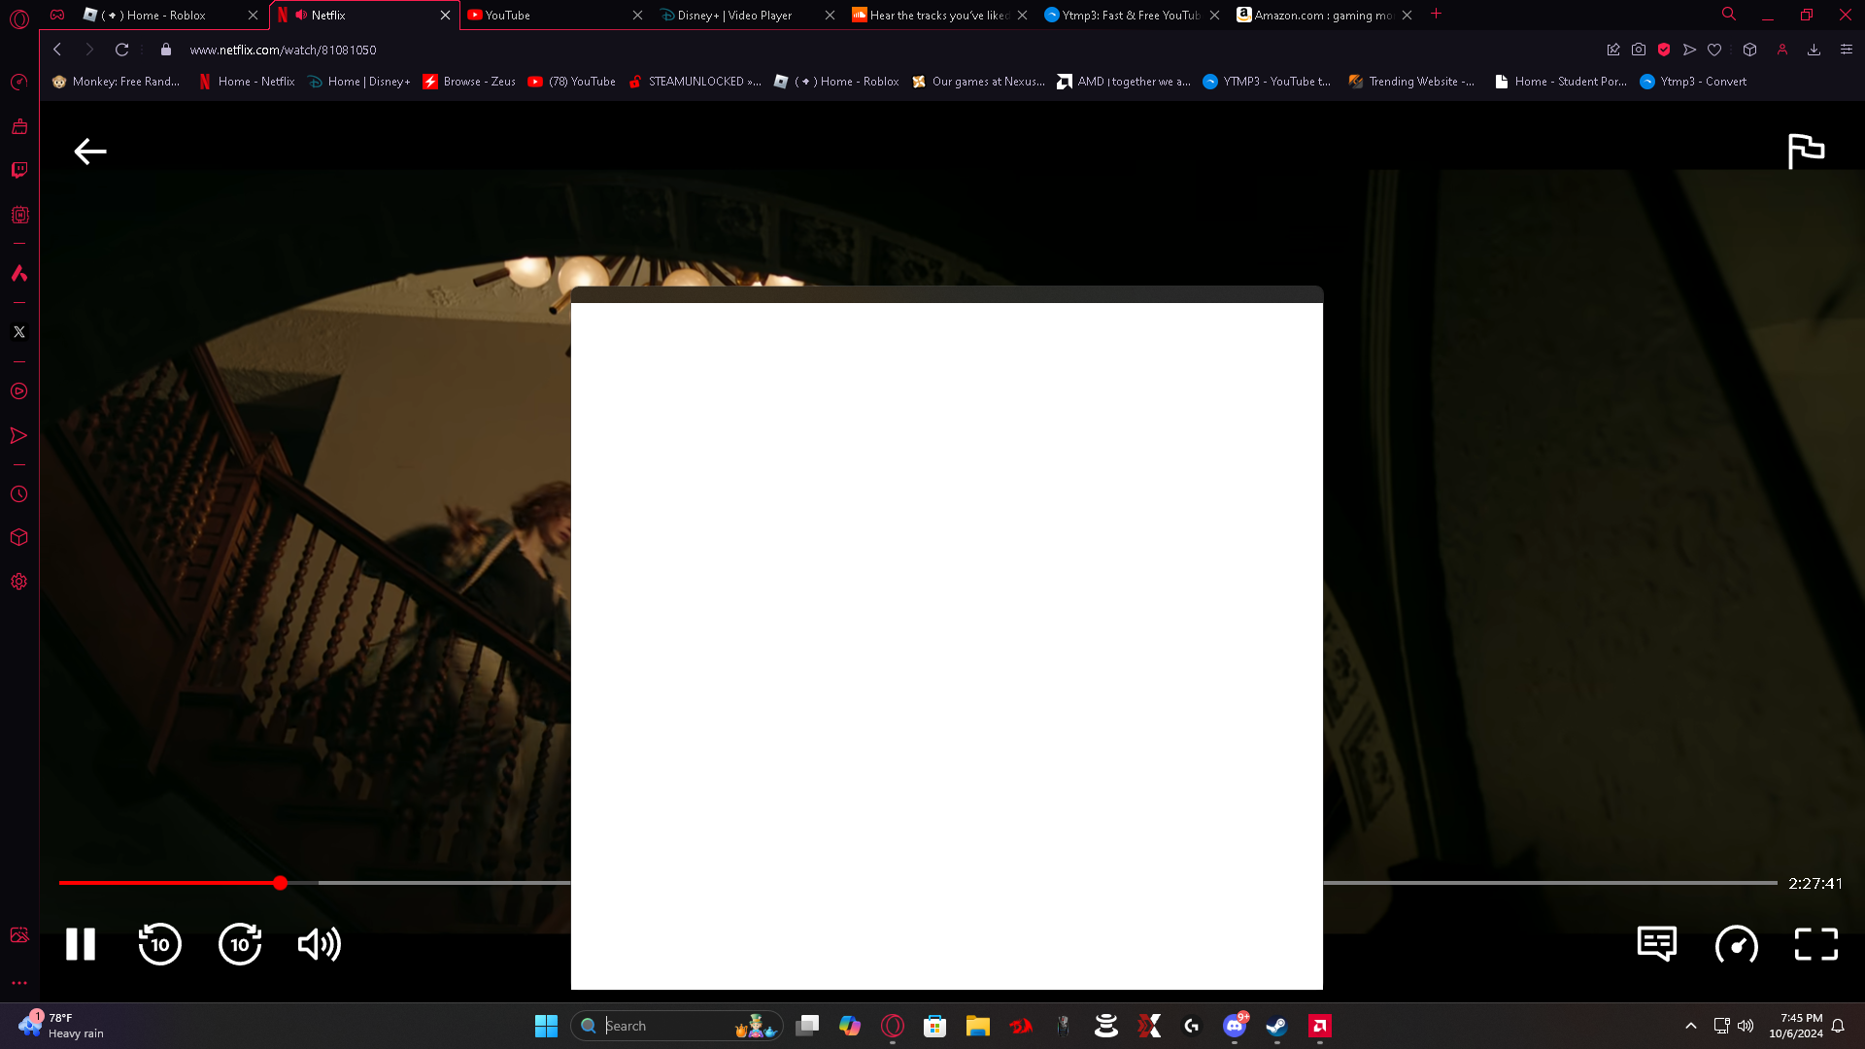Skip forward 10 seconds
Viewport: 1865px width, 1049px height.
click(240, 944)
